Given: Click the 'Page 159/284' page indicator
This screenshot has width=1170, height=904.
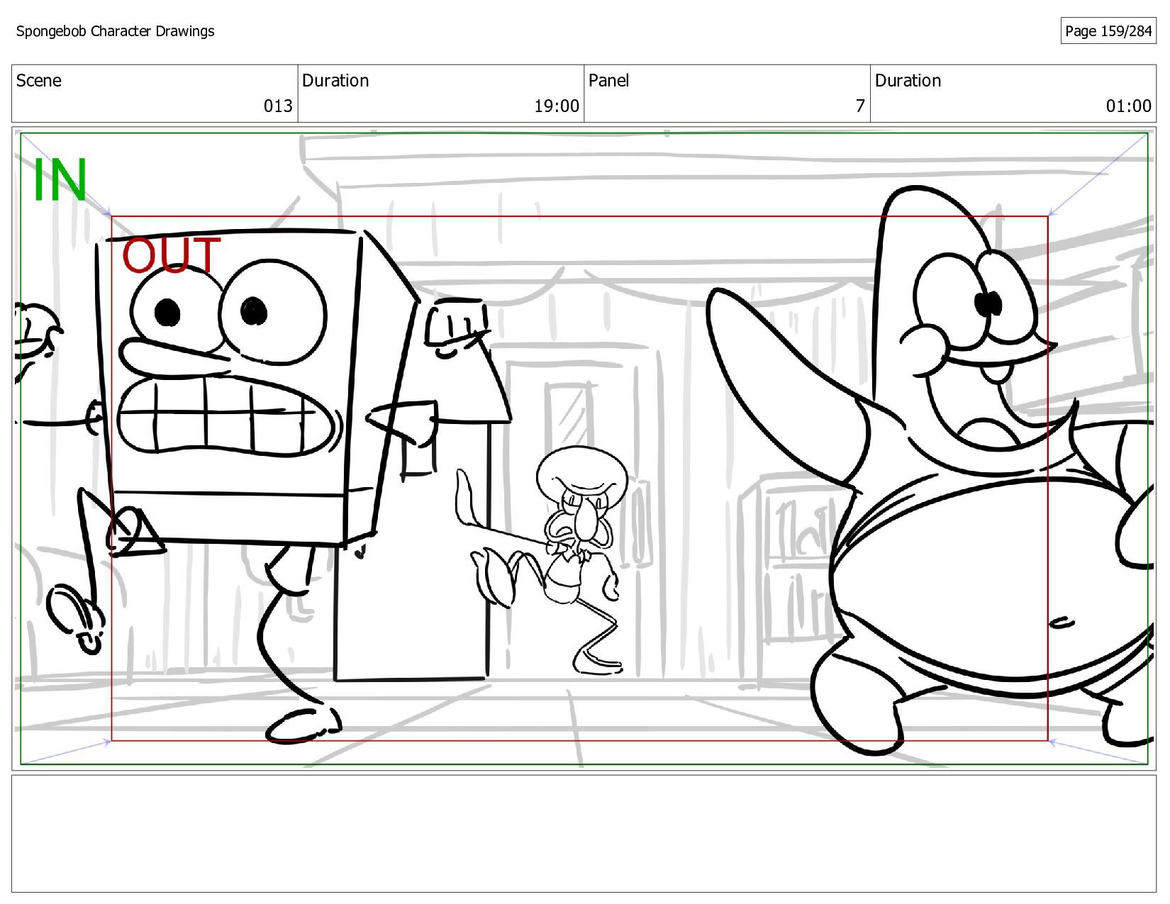Looking at the screenshot, I should [1108, 31].
